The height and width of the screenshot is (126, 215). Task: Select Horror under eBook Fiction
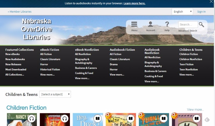click(44, 64)
